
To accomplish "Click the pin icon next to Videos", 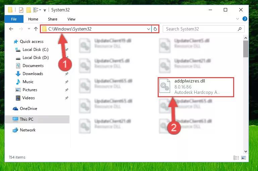I will tap(66, 98).
